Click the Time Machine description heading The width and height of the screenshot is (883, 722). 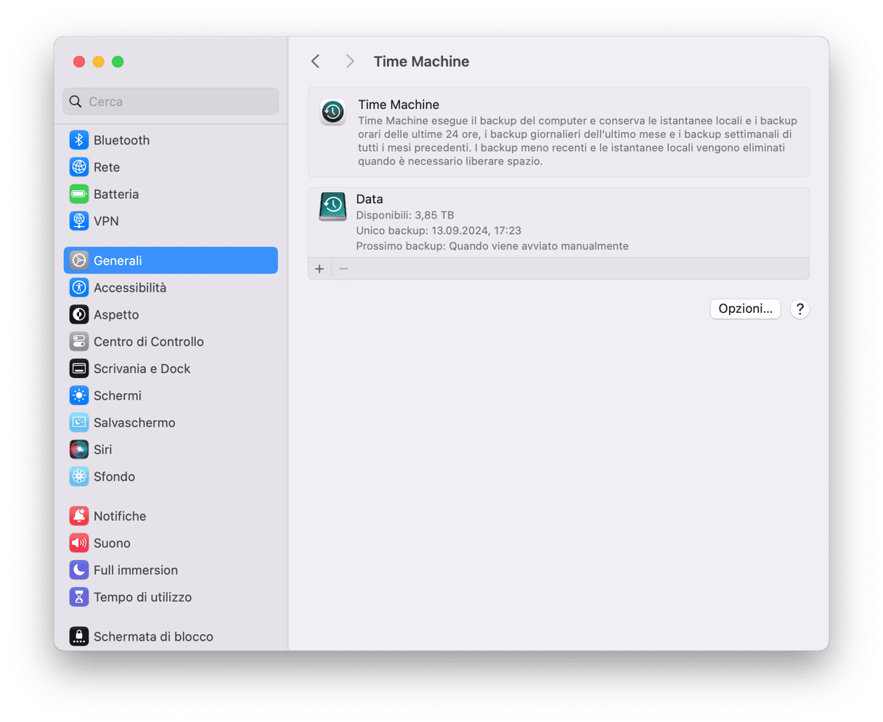(x=399, y=104)
